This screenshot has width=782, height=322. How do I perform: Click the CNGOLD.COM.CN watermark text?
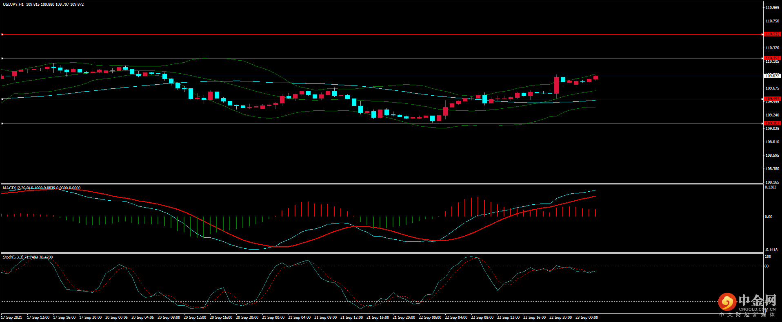click(x=757, y=309)
